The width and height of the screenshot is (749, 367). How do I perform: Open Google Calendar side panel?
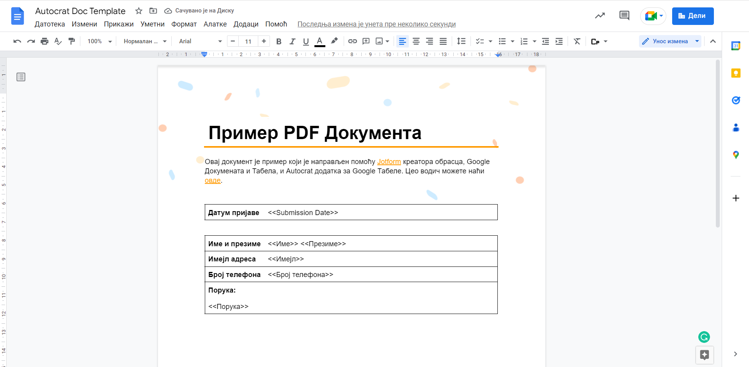point(736,46)
